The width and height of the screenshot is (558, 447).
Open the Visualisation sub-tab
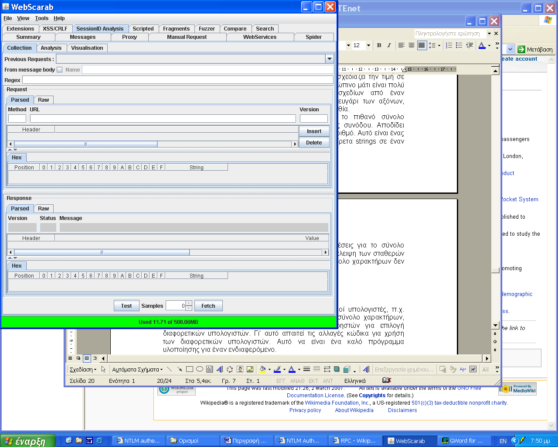(87, 48)
